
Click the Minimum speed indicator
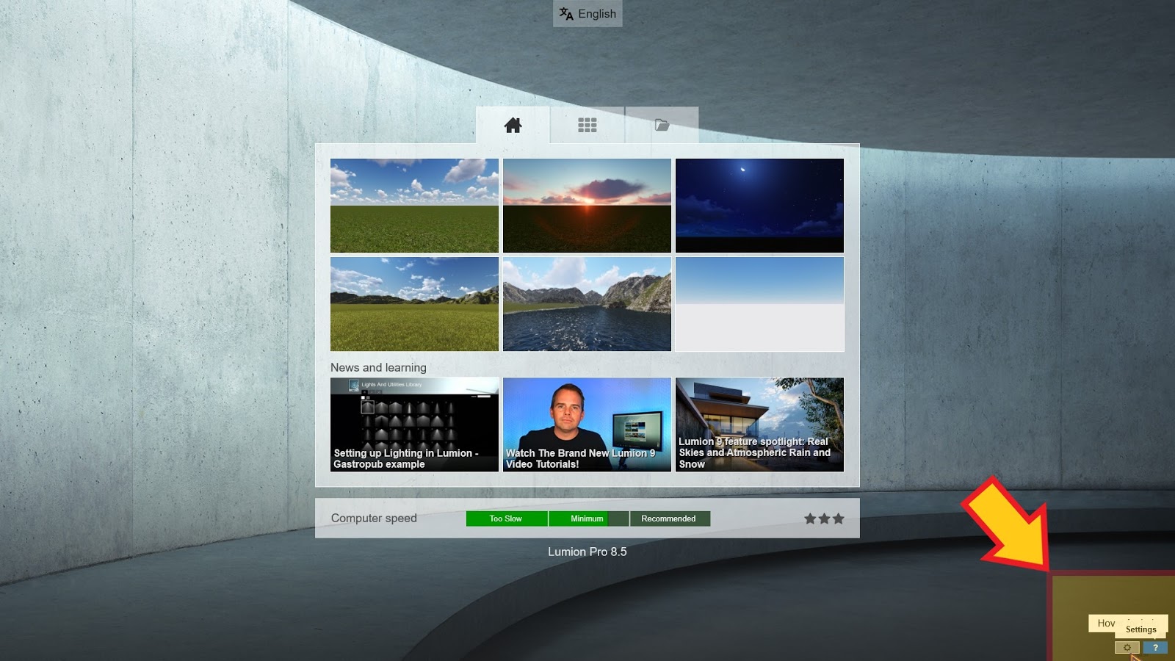tap(587, 519)
